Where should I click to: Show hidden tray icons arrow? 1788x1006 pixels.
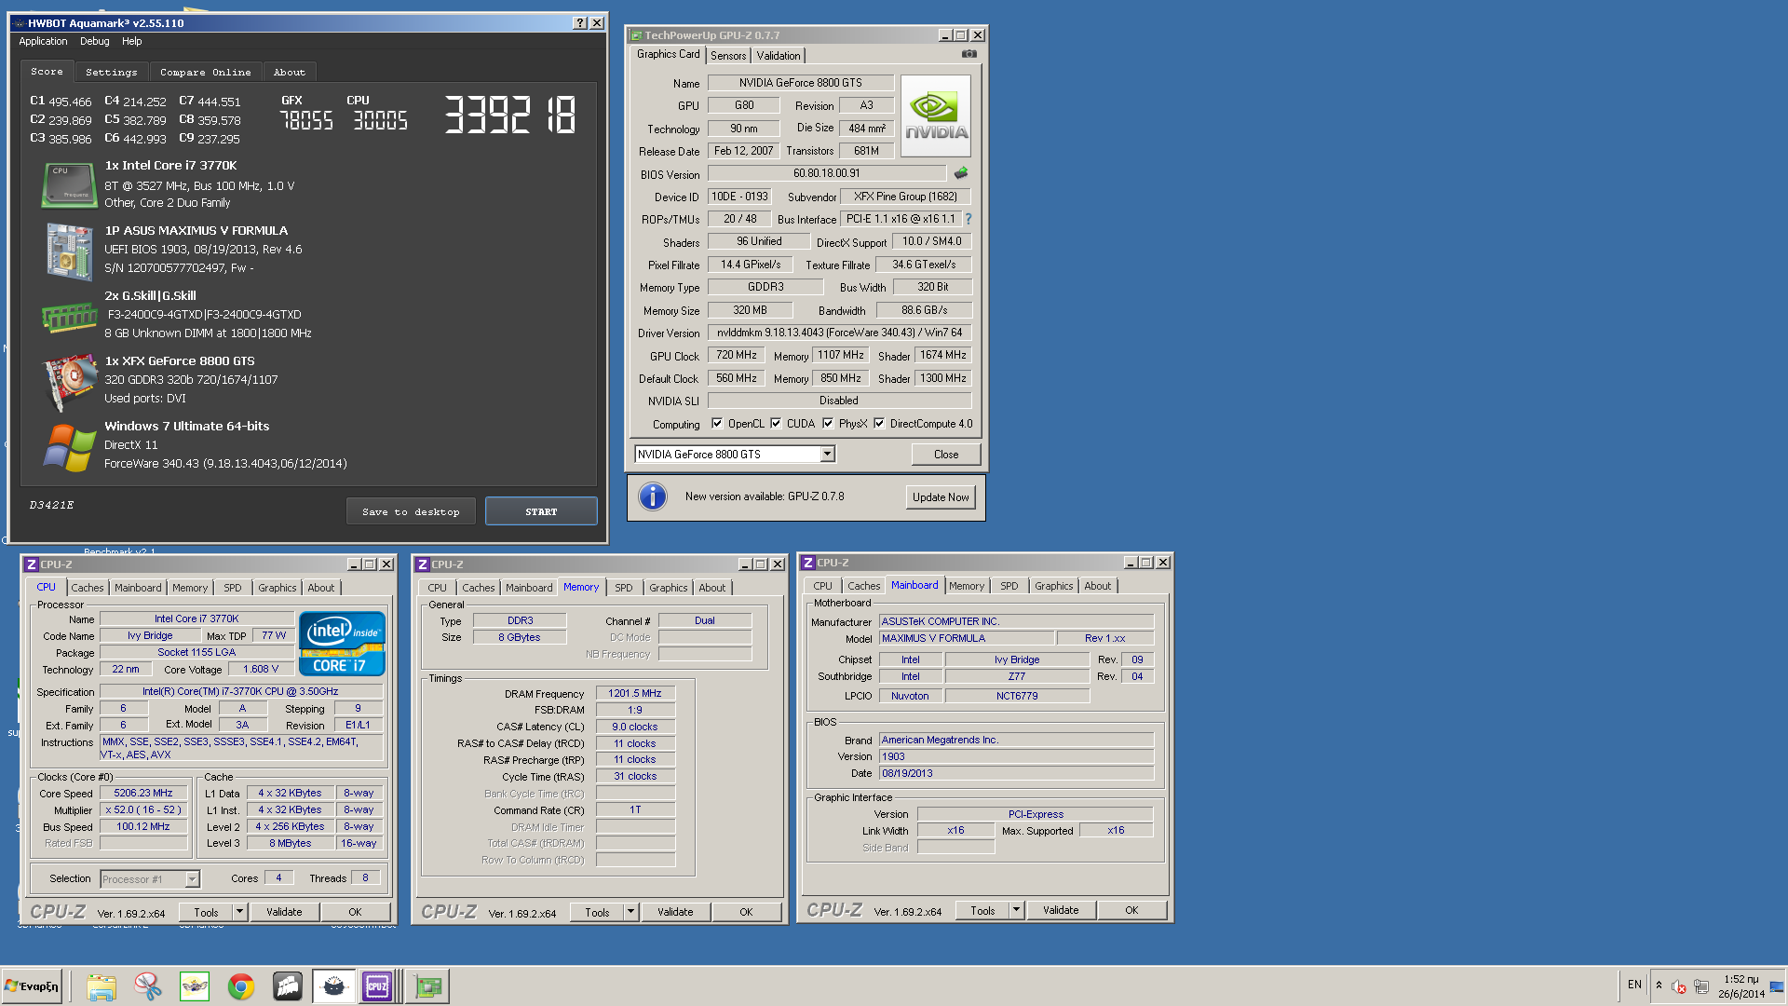pos(1659,986)
